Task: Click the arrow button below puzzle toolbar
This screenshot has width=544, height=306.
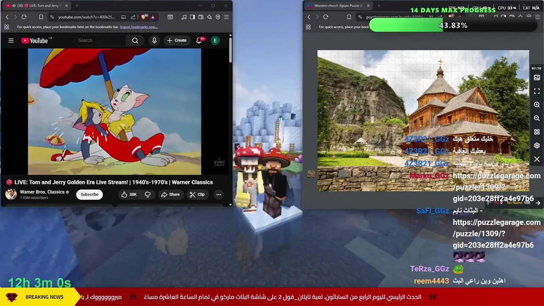Action: [538, 203]
